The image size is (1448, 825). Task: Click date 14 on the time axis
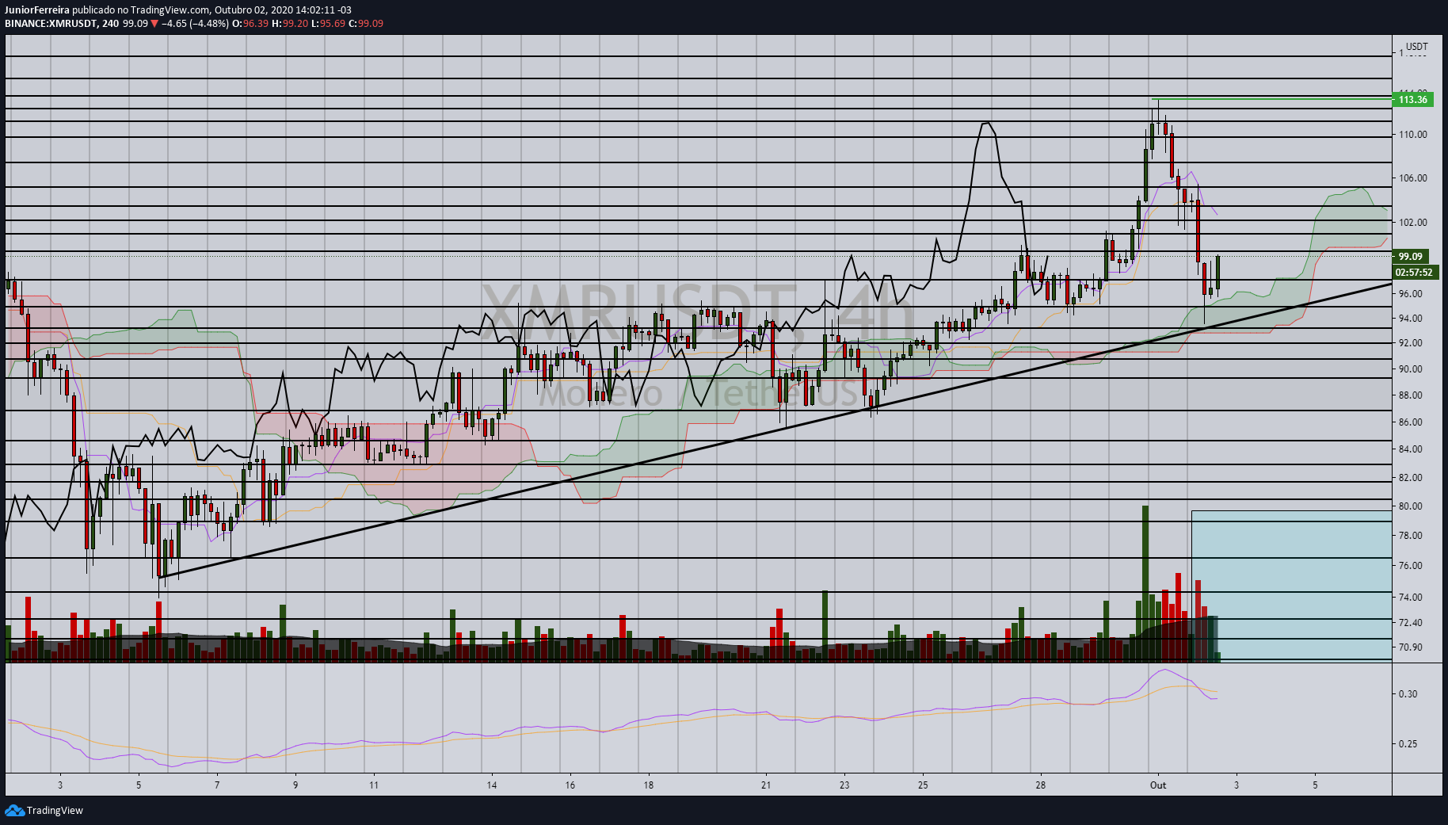coord(492,785)
